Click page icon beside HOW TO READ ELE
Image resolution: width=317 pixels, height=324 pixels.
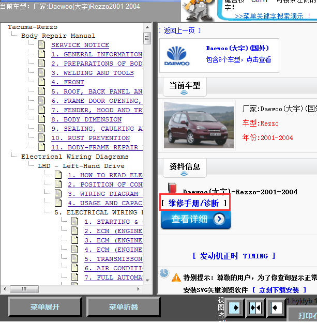58,175
